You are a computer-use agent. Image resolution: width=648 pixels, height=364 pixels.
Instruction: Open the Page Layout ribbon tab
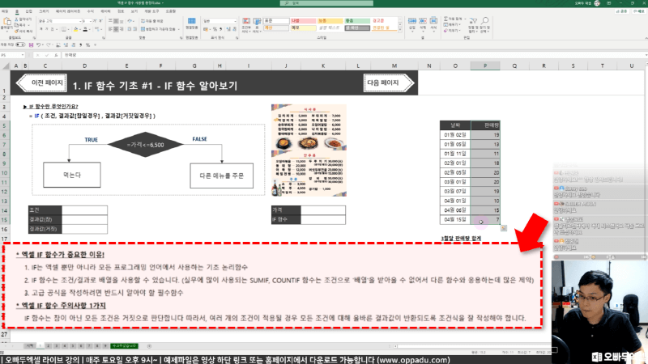tap(68, 11)
